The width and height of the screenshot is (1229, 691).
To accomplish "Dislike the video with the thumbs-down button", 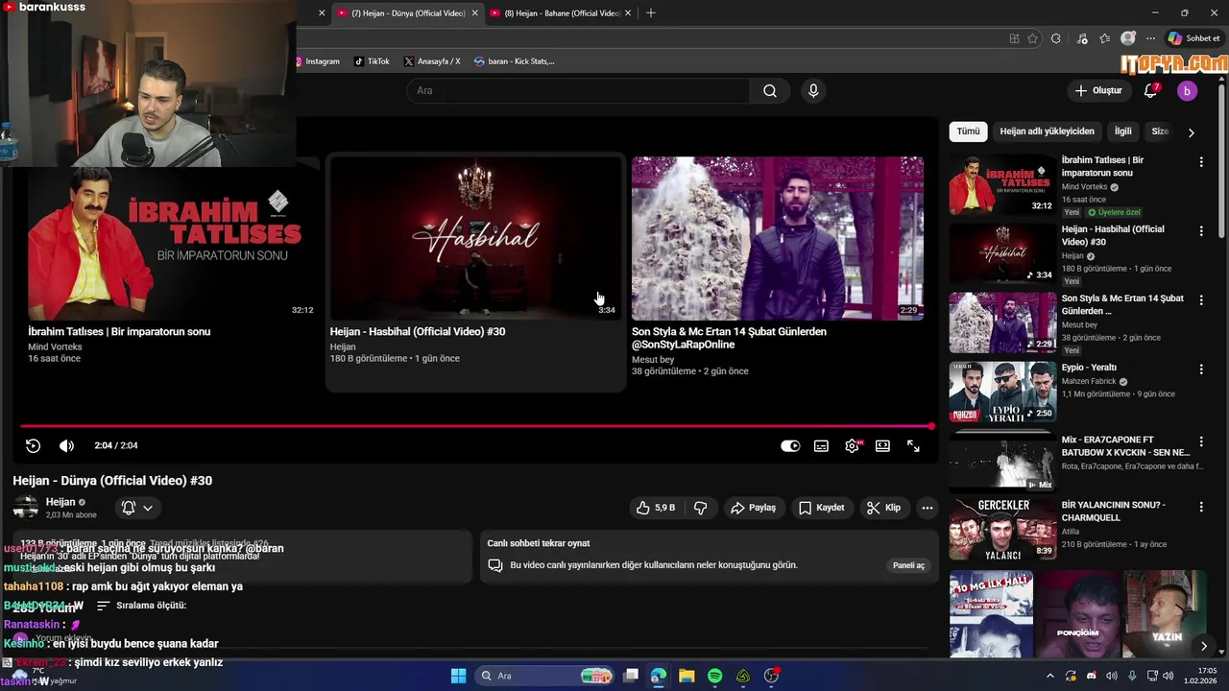I will 701,508.
